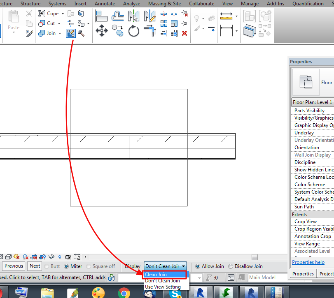334x298 pixels.
Task: Expand the Join dropdown arrow
Action: click(60, 33)
